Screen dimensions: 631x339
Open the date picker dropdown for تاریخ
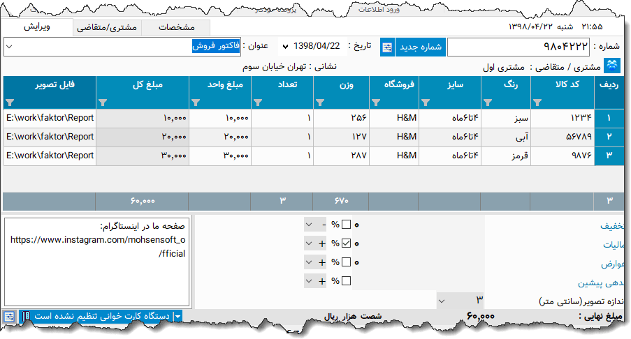click(x=285, y=47)
